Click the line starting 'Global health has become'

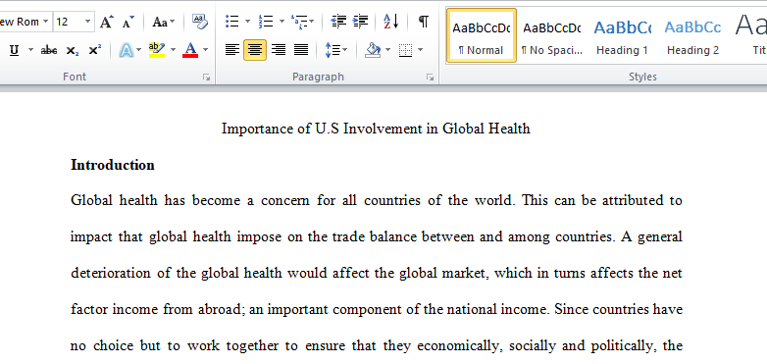(377, 201)
